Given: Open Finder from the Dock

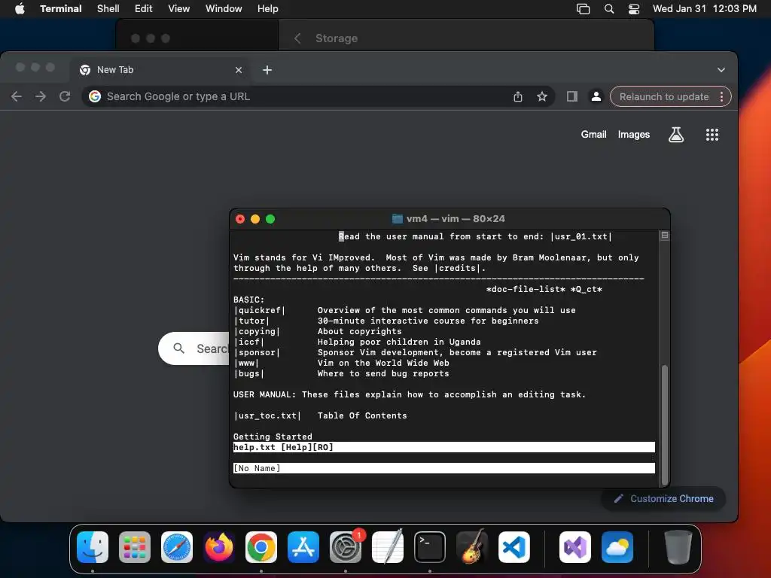Looking at the screenshot, I should click(x=93, y=547).
